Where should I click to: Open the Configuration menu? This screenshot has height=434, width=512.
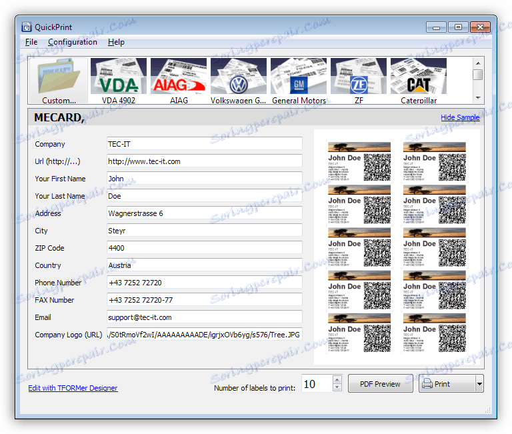point(73,42)
